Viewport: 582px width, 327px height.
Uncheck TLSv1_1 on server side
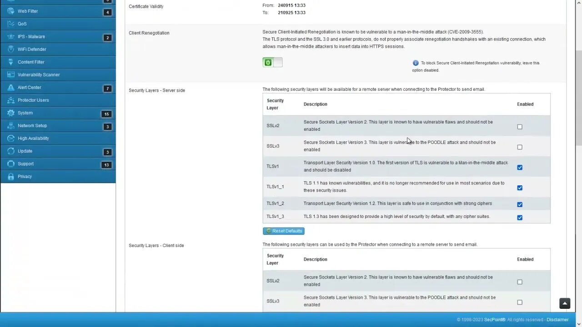tap(520, 188)
